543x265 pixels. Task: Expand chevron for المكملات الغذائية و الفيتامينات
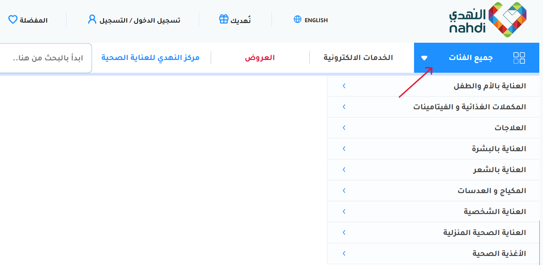point(344,107)
